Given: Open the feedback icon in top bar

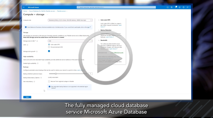Looking at the screenshot, I should click(x=187, y=7).
